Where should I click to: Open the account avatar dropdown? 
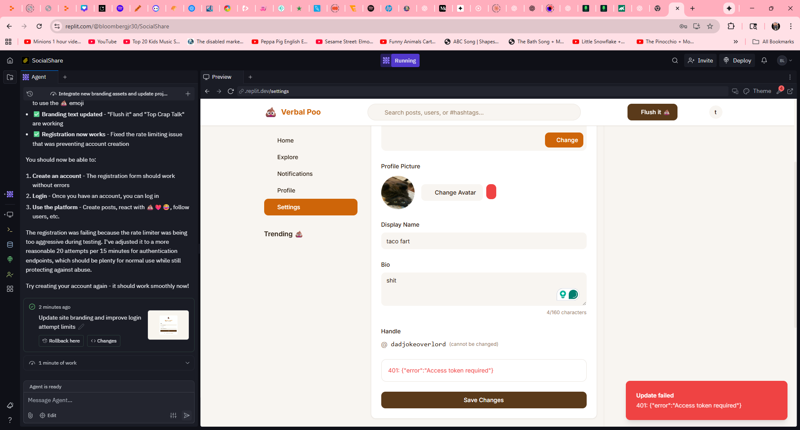(x=785, y=60)
